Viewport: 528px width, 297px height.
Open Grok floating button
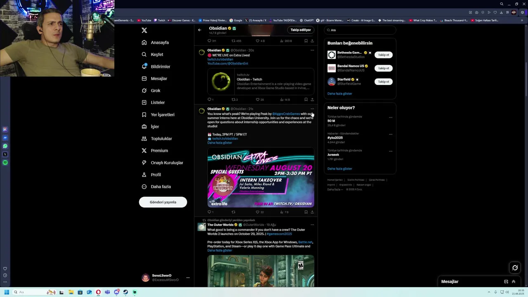(515, 268)
